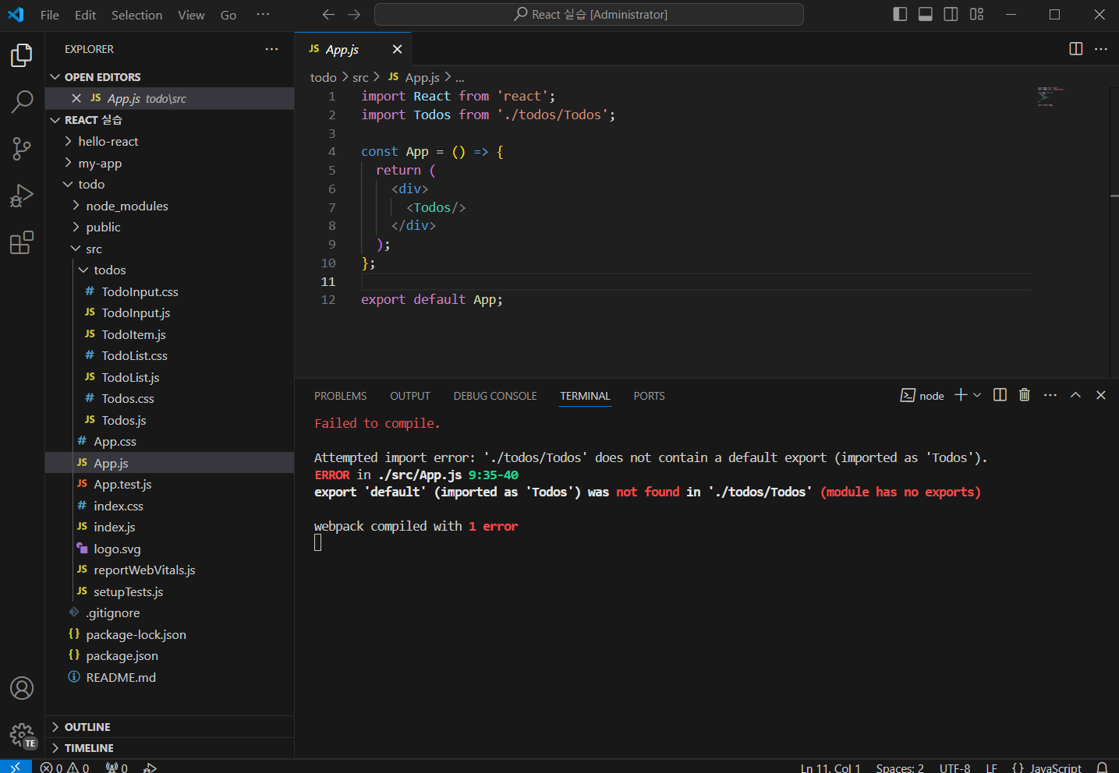Open the Explorer view in activity bar
Screen dimensions: 1119x773
(22, 55)
